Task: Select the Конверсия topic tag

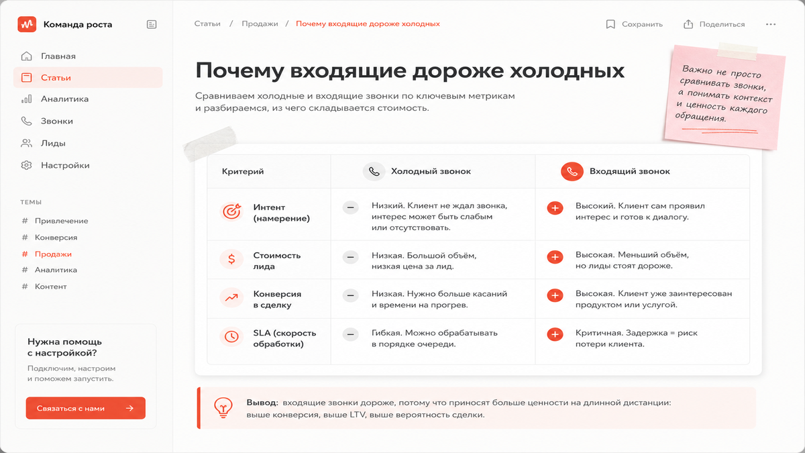Action: (50, 238)
